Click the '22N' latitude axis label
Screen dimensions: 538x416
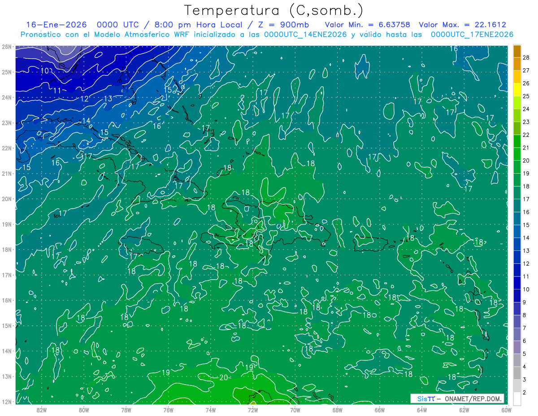pyautogui.click(x=6, y=148)
